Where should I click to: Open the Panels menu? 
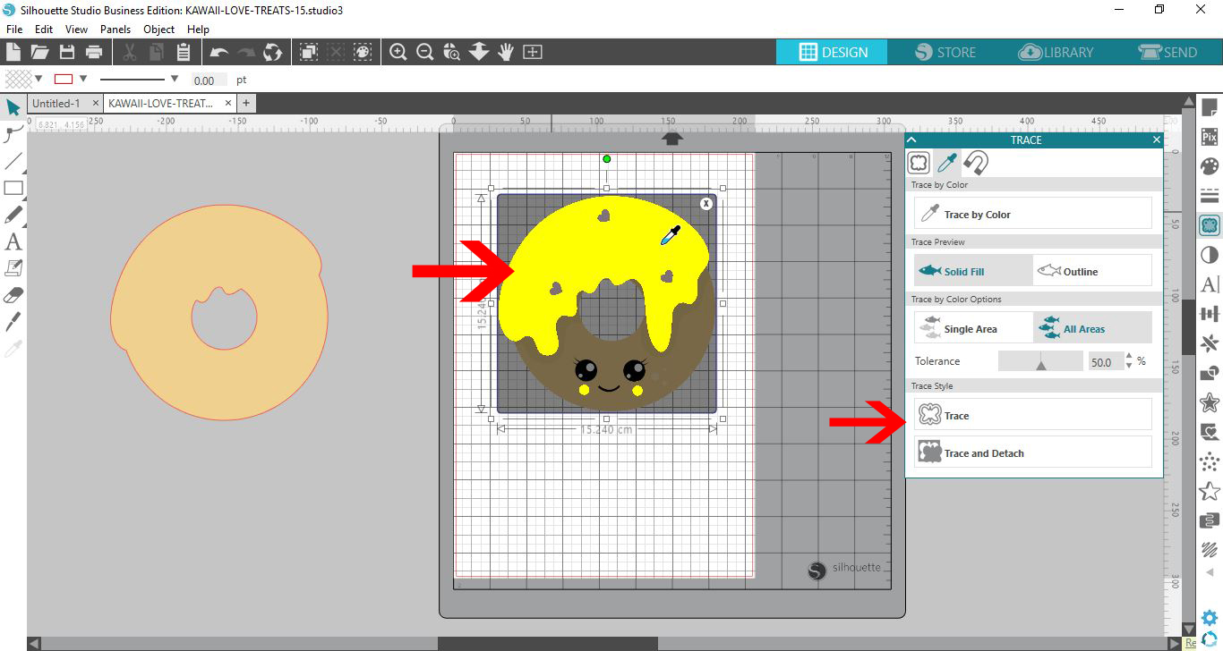coord(115,29)
